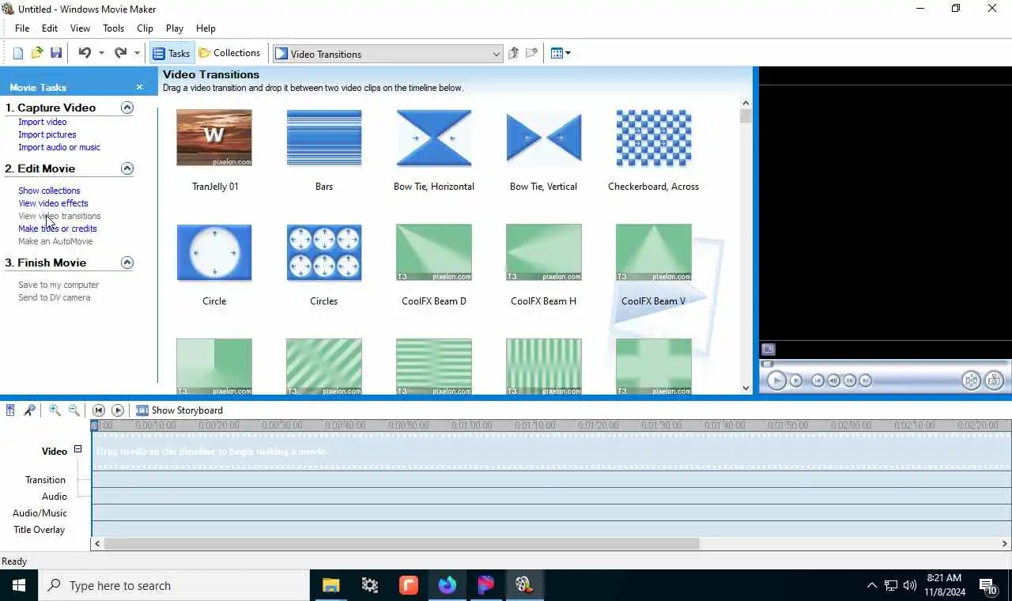Open the redo history dropdown arrow
Viewport: 1012px width, 601px height.
point(137,53)
